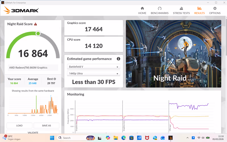Launch Microsoft Store from the taskbar

(x=131, y=138)
